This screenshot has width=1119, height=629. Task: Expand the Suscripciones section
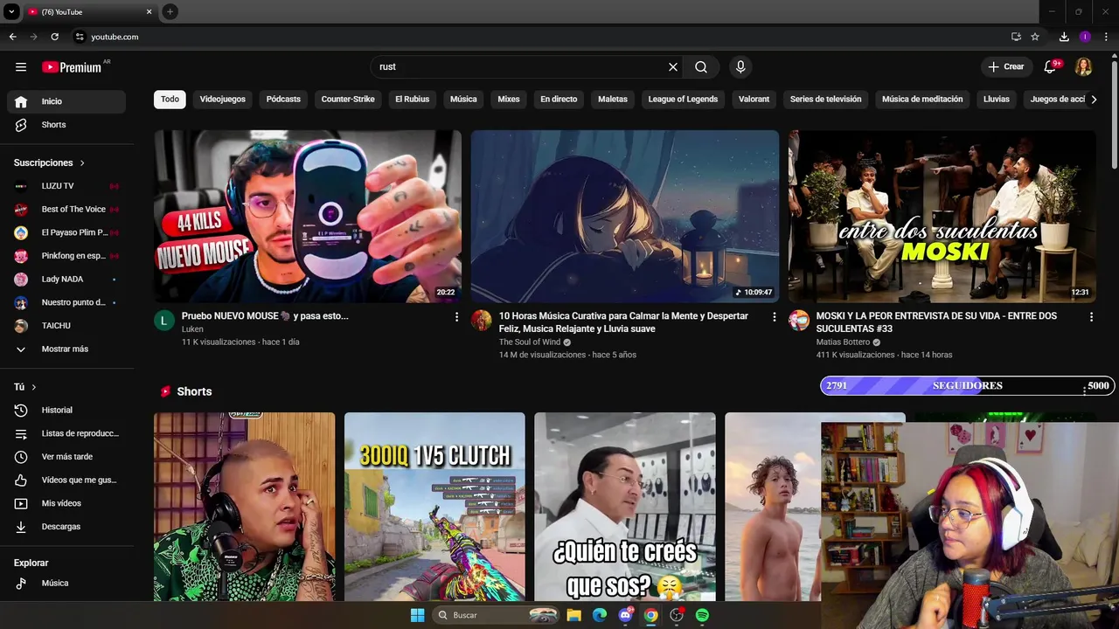[x=50, y=162]
